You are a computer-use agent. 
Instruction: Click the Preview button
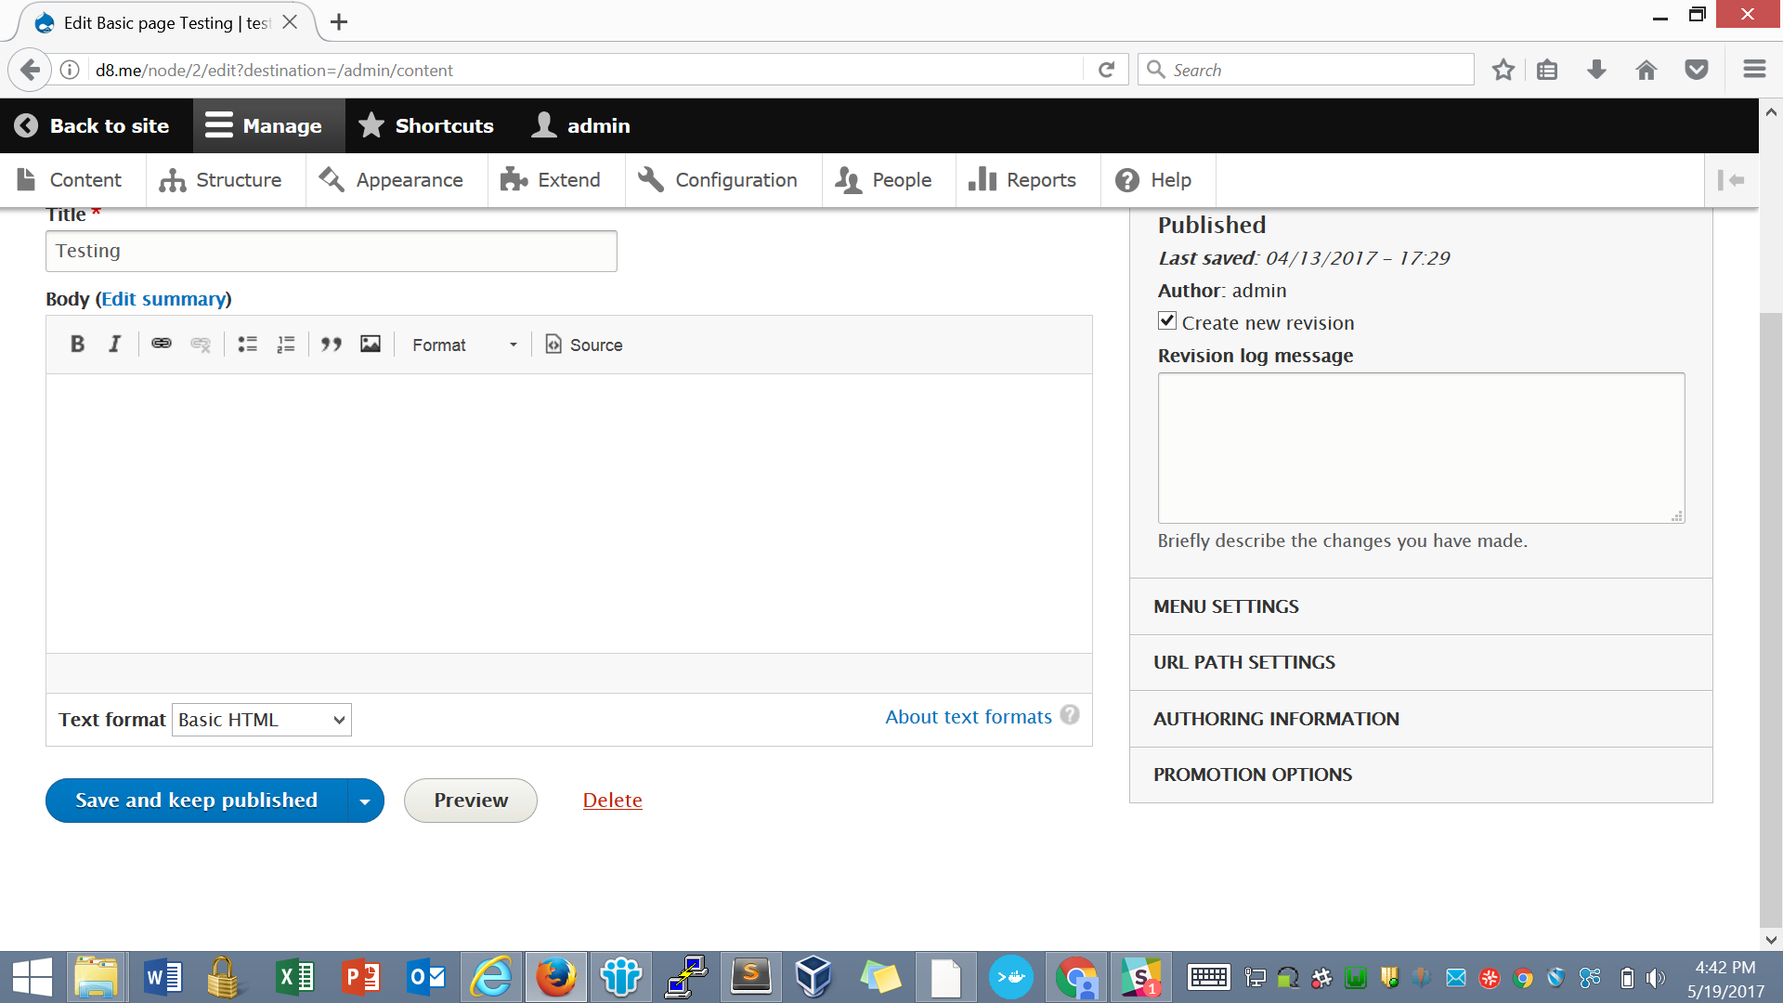(x=471, y=801)
